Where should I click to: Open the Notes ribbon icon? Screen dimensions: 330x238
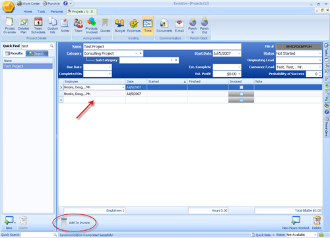(x=65, y=26)
